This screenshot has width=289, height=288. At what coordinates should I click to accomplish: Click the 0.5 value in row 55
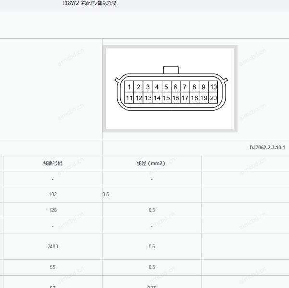(152, 267)
